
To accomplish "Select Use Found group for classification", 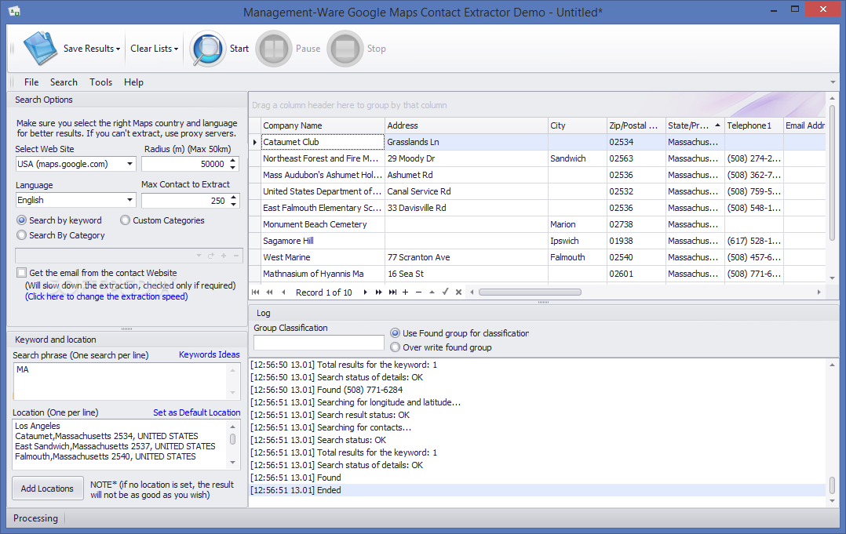I will pos(396,333).
